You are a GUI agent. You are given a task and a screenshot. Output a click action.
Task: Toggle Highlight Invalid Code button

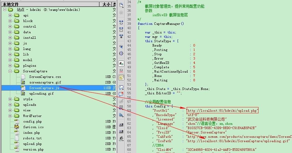pos(121,70)
